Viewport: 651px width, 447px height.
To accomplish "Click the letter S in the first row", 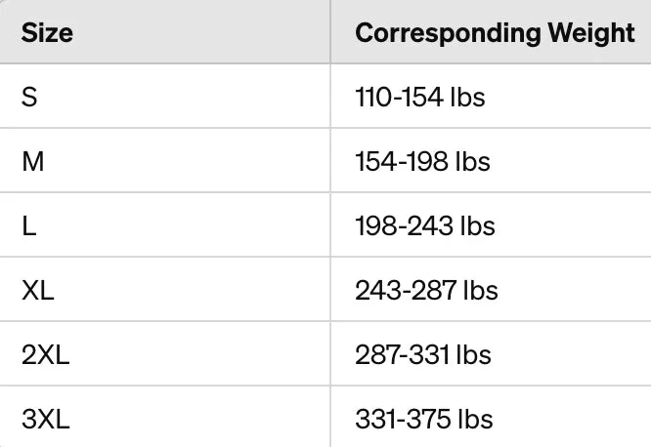I will click(x=29, y=98).
